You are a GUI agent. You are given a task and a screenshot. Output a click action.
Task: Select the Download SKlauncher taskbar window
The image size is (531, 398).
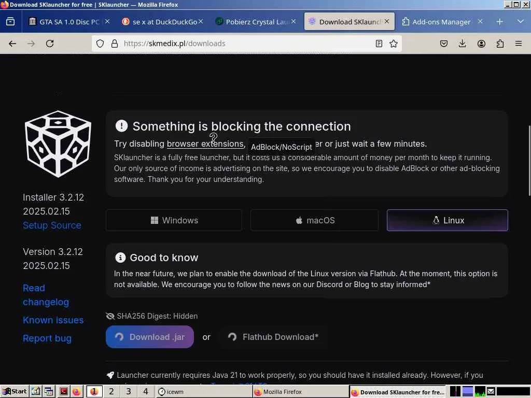(x=398, y=392)
